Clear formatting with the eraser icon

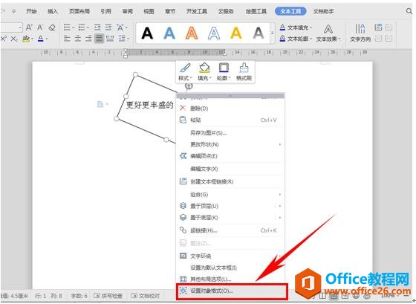[52, 27]
